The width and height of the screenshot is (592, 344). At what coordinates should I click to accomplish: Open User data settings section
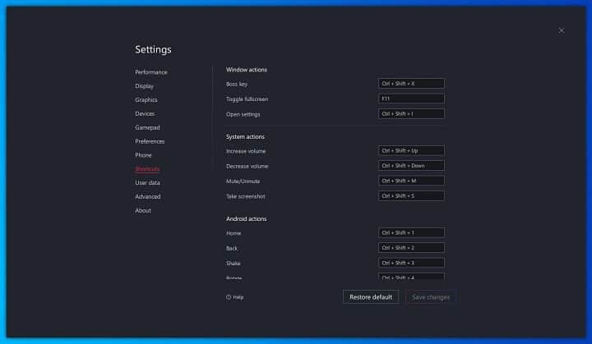pos(147,182)
